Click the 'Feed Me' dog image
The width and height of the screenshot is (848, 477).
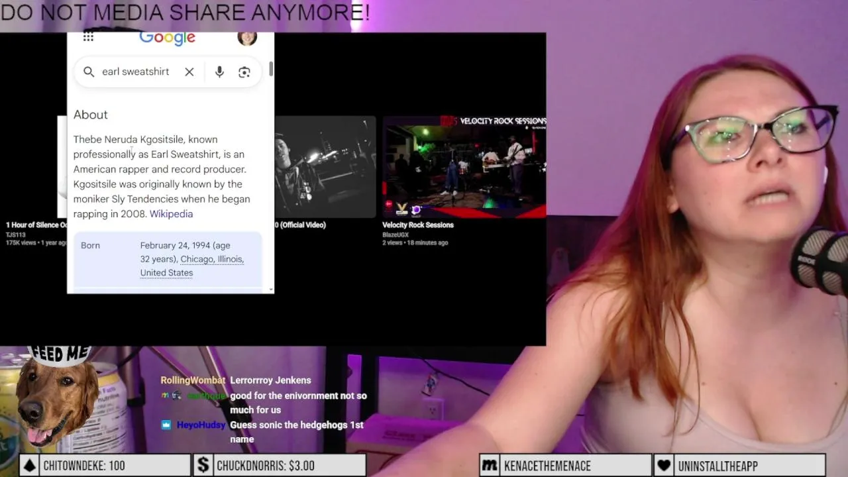coord(58,397)
